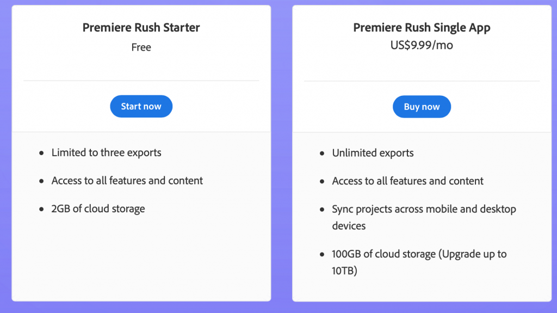
Task: Click the bullet beside 2GB of cloud storage
Action: coord(41,209)
